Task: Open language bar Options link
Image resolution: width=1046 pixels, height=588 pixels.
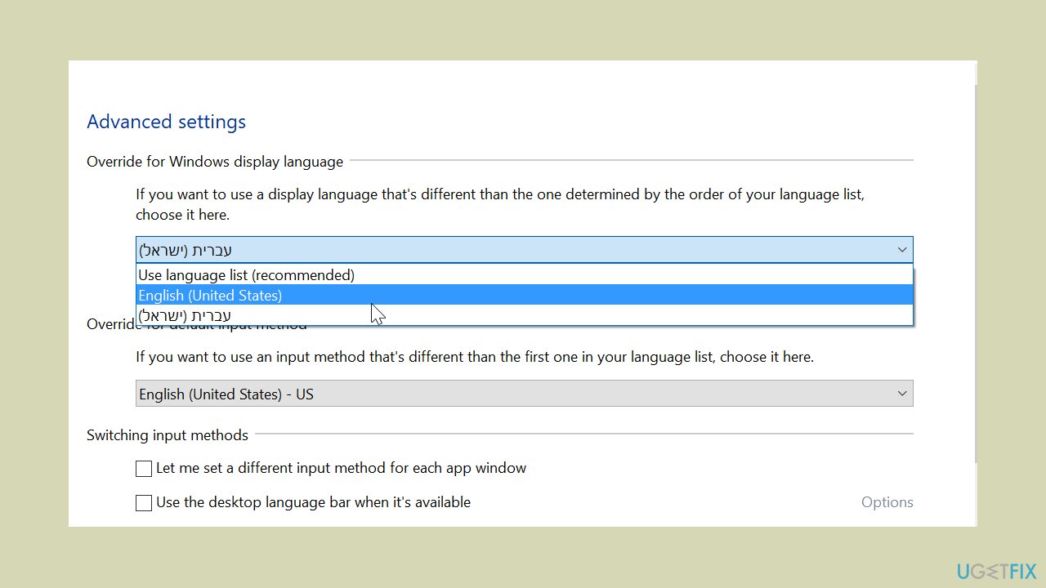Action: [887, 502]
